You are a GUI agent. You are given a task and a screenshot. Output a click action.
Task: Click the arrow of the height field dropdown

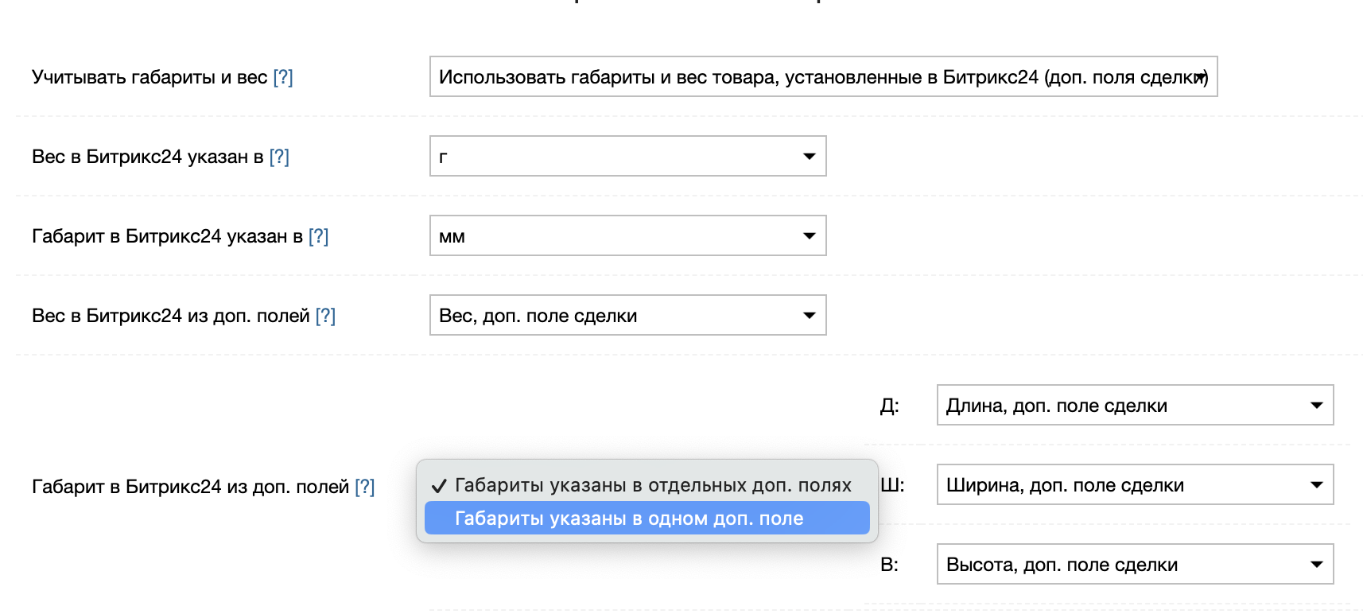click(1316, 565)
